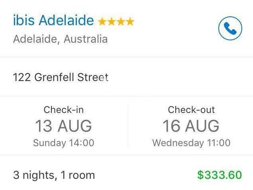
Task: Click the first yellow rating star
Action: coord(102,22)
